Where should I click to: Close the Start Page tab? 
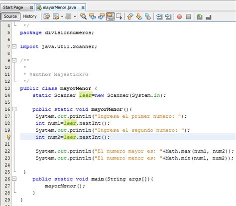tap(31, 7)
